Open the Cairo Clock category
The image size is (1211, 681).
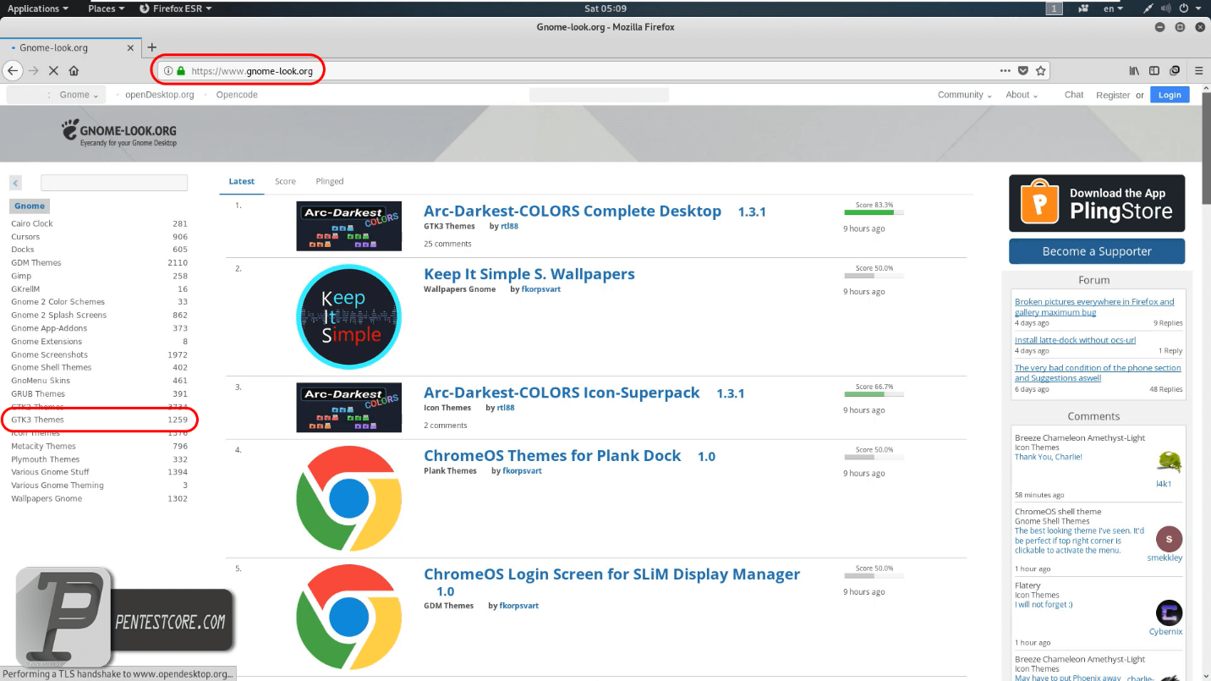coord(32,223)
